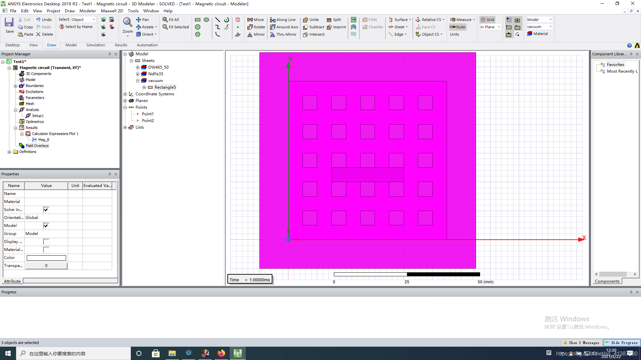
Task: Collapse the vacuum tree node
Action: pyautogui.click(x=138, y=81)
